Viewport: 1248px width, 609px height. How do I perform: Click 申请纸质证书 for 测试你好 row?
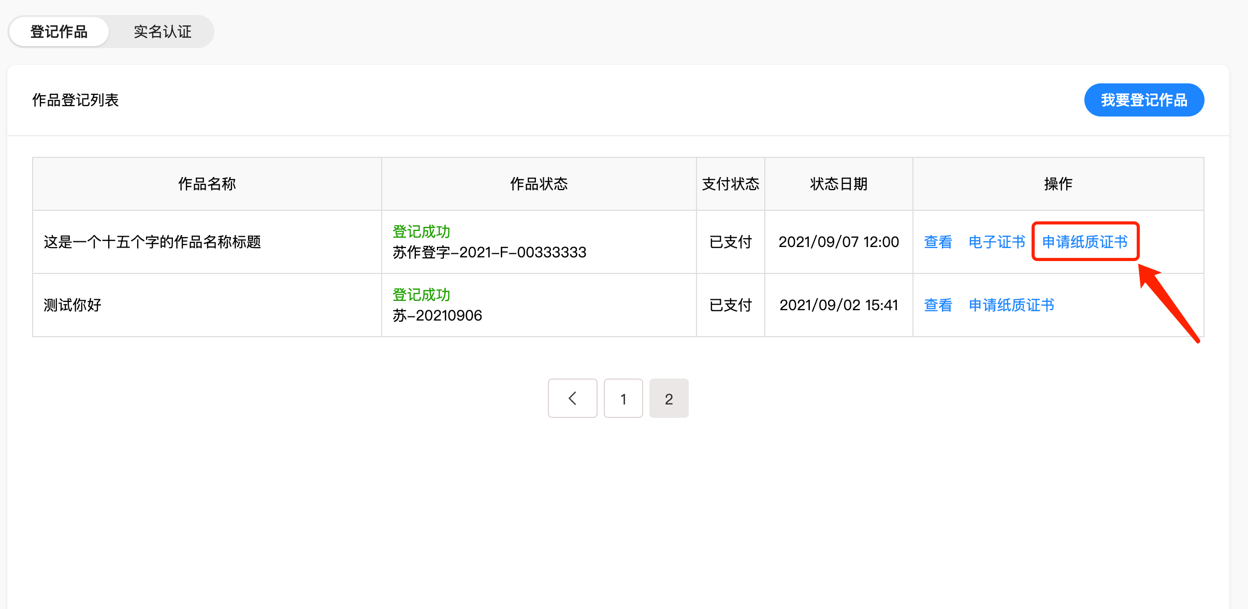pyautogui.click(x=1011, y=305)
